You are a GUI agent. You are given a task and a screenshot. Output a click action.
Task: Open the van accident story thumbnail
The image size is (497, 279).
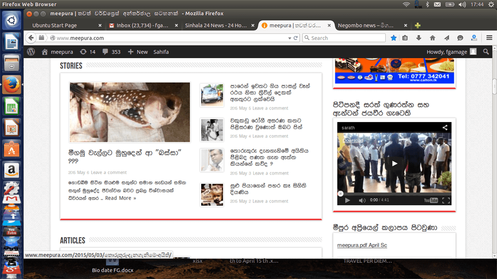(x=212, y=95)
